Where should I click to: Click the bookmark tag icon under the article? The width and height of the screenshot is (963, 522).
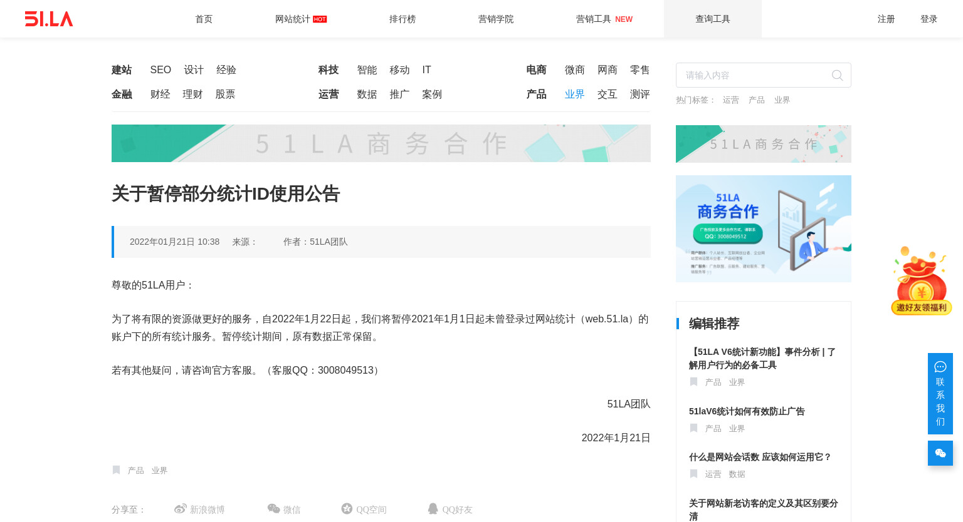tap(116, 470)
